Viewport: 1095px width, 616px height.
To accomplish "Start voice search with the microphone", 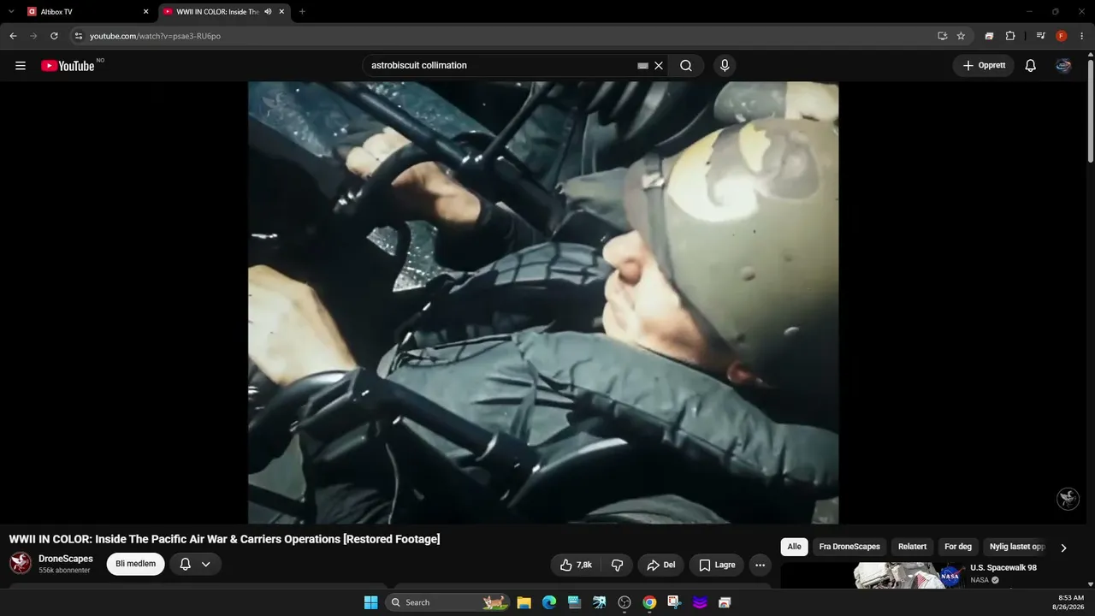I will tap(725, 66).
